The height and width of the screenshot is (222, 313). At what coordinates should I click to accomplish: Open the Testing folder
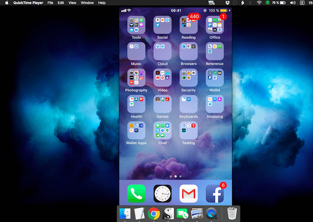click(188, 130)
